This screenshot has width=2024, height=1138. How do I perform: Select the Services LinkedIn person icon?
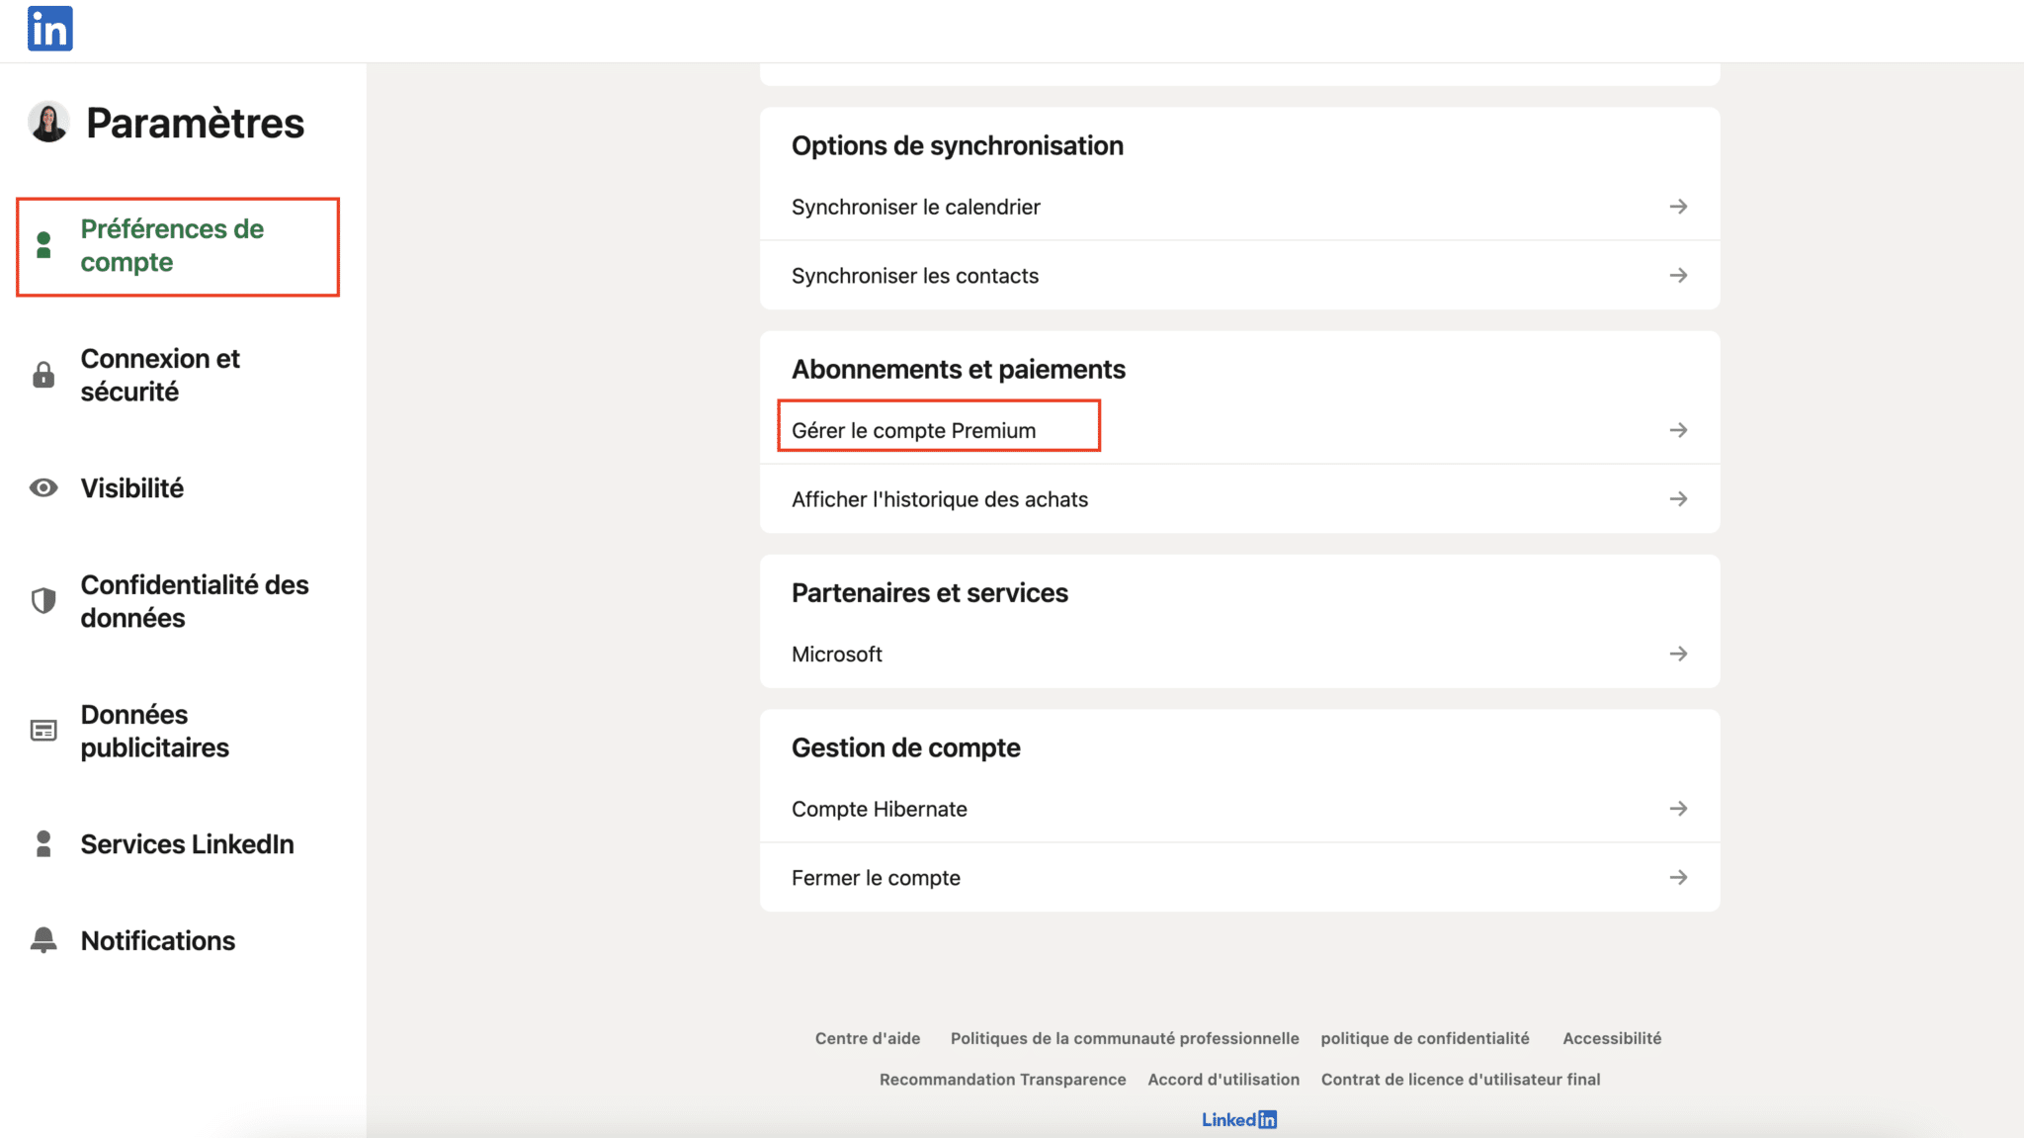pos(43,843)
